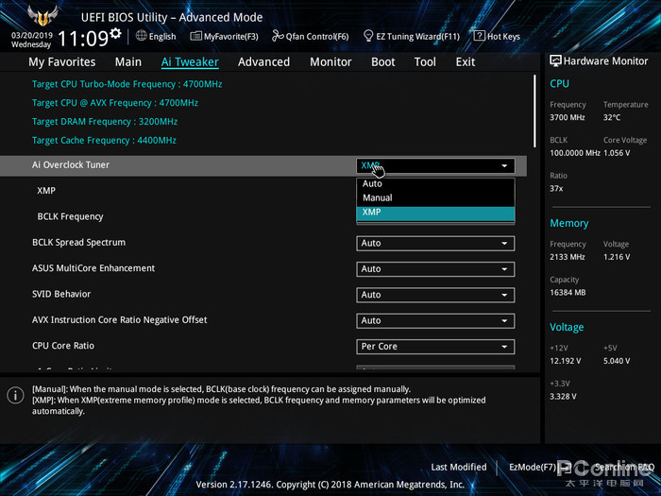Switch to EzMode(F7)
The image size is (661, 496).
540,467
